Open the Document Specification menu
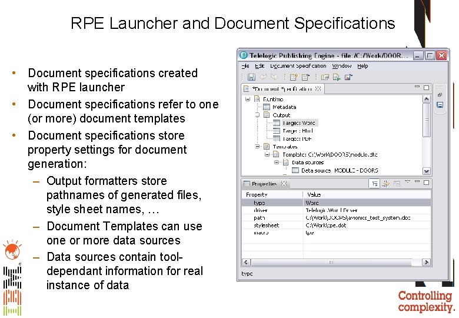 [x=298, y=66]
